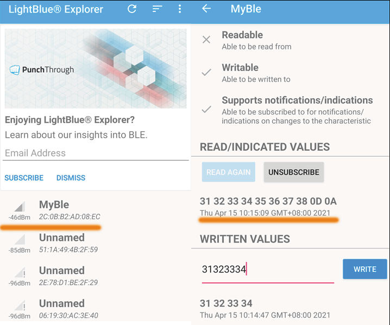Click the PunchThrough fist logo
The image size is (390, 325).
point(15,70)
